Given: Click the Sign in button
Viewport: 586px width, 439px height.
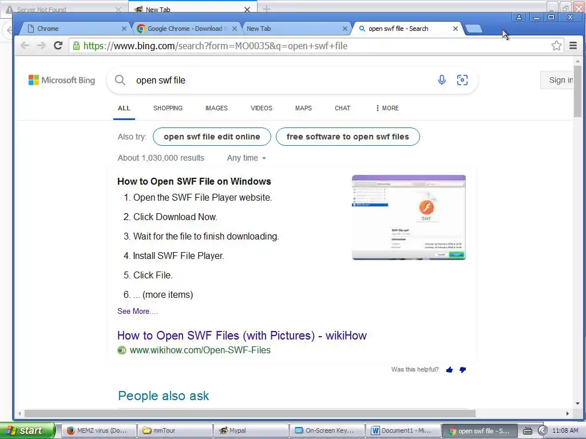Looking at the screenshot, I should pos(557,80).
